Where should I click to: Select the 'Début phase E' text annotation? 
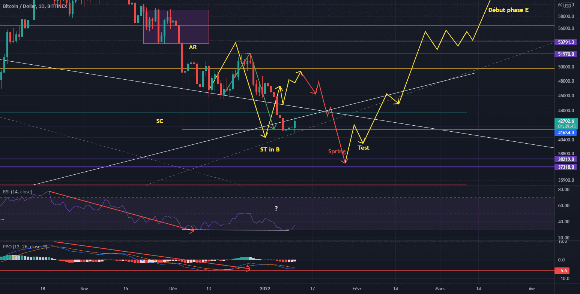(x=508, y=10)
